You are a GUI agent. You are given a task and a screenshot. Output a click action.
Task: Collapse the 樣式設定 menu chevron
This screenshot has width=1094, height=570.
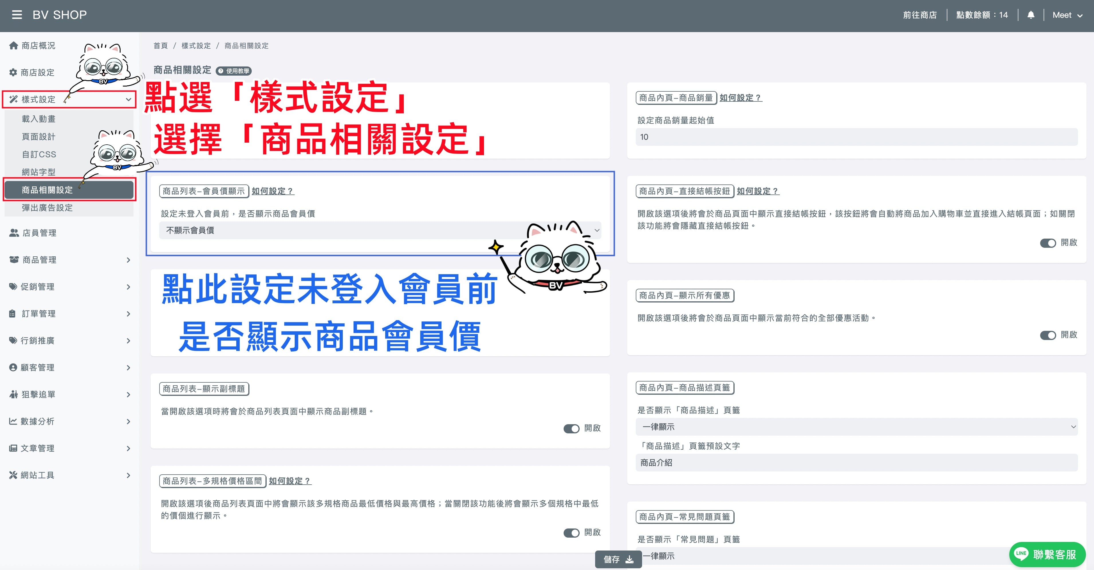coord(128,99)
